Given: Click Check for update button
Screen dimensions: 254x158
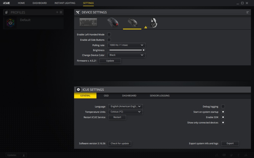Looking at the screenshot, I should tap(120, 144).
